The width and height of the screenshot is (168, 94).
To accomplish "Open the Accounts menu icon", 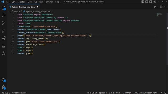I will [3, 80].
